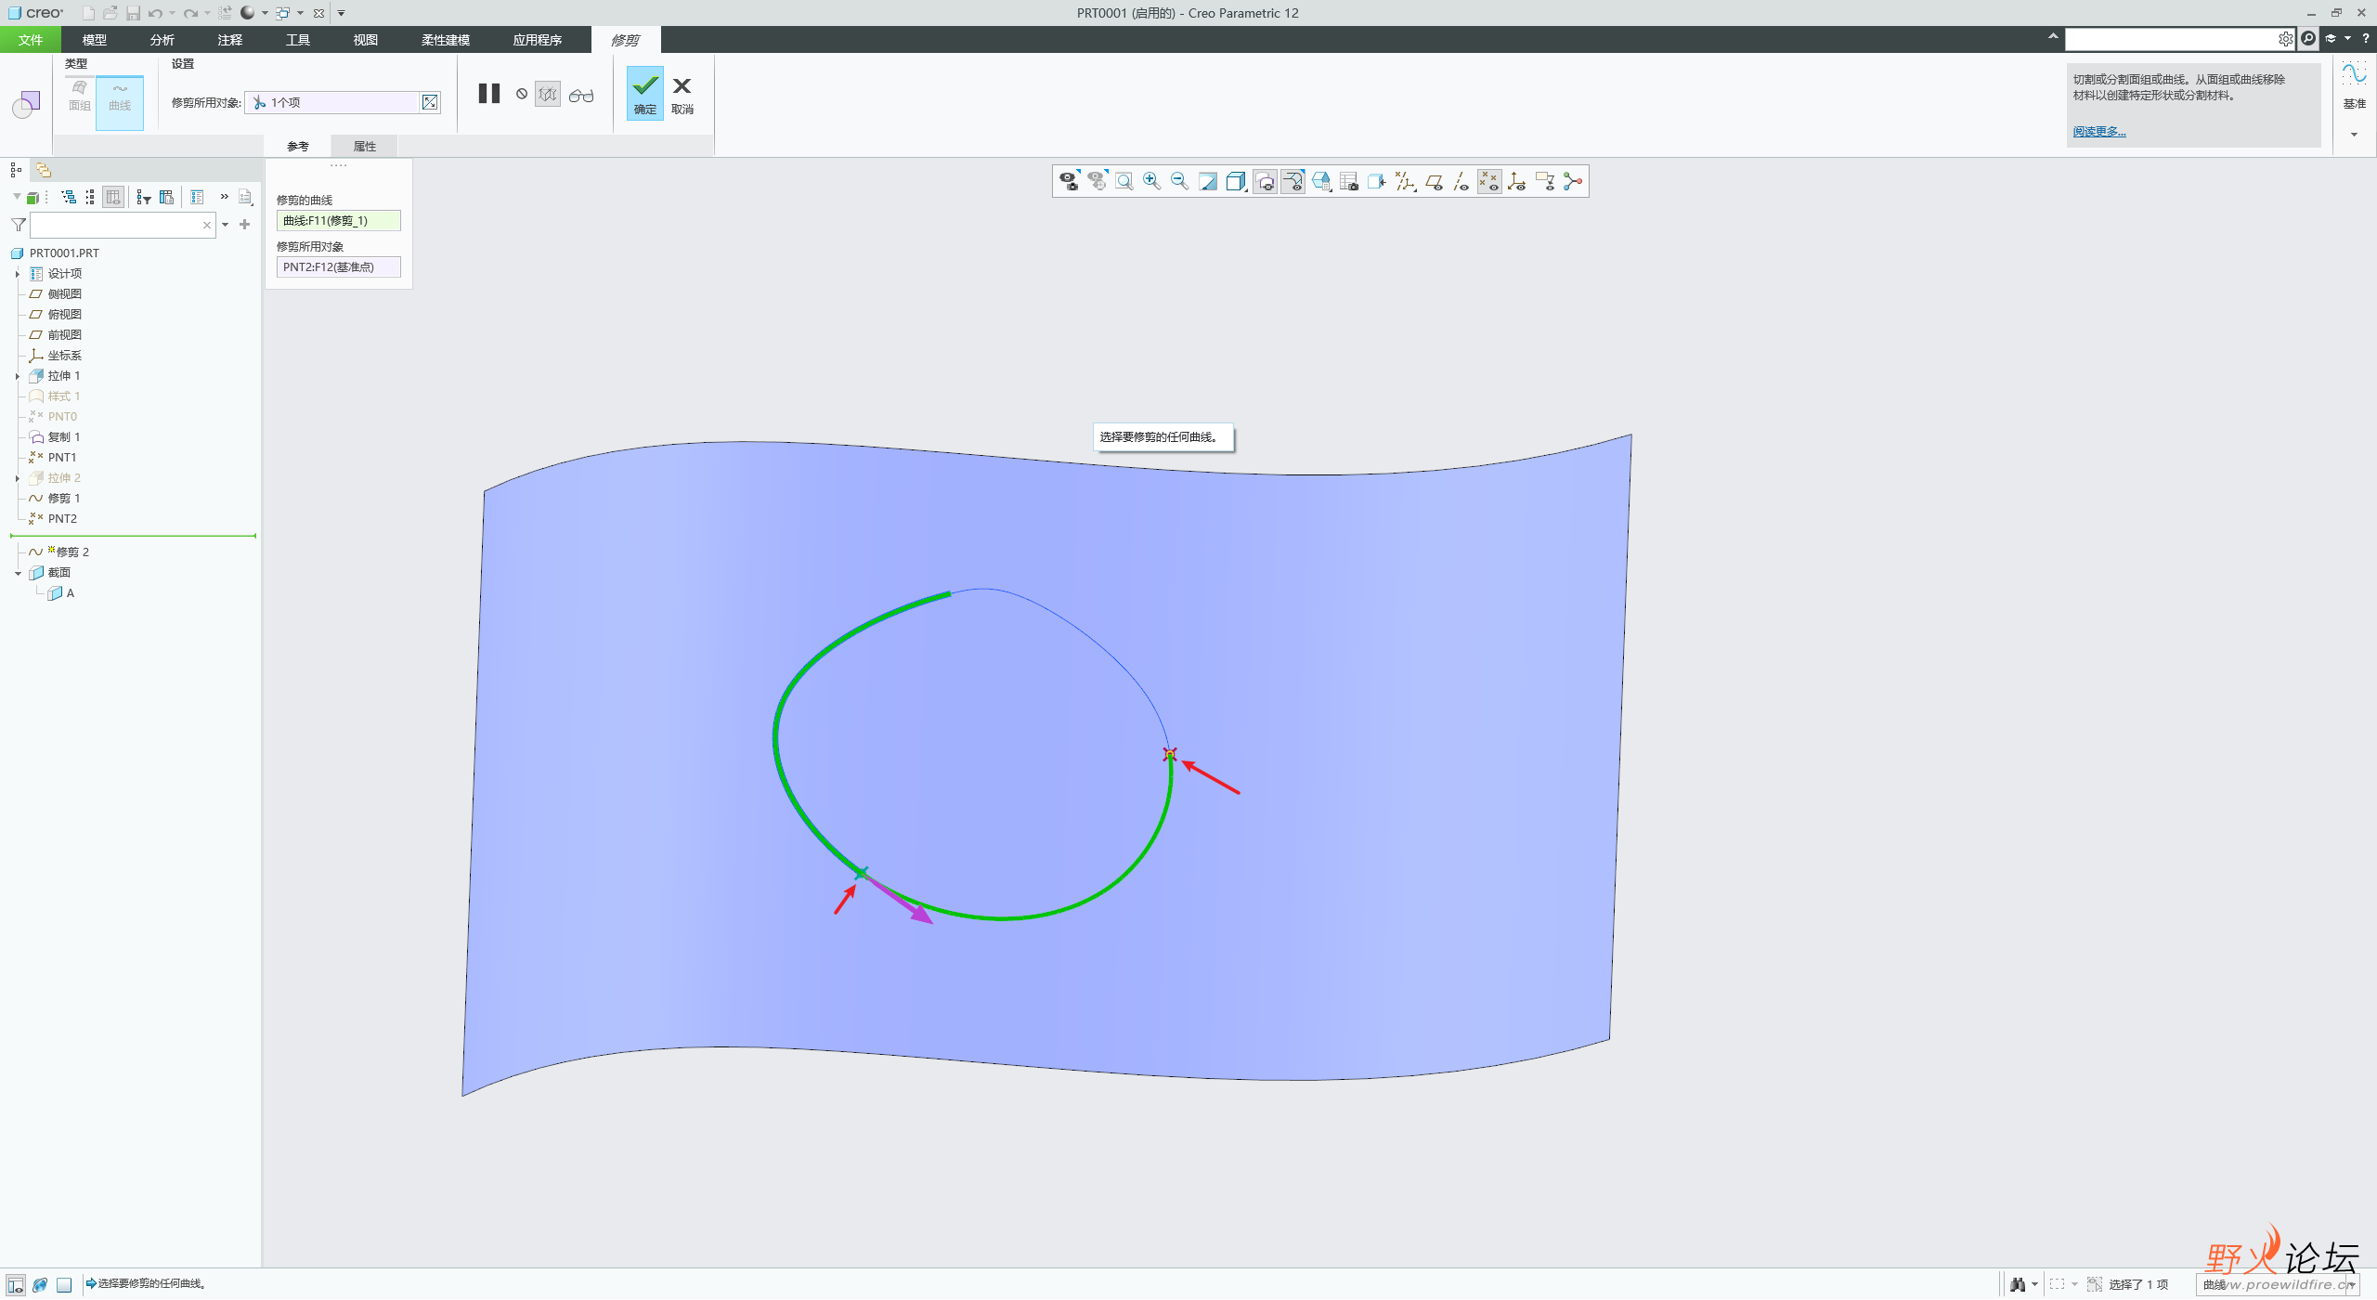Expand the 拉伸 2 tree node

(x=17, y=478)
